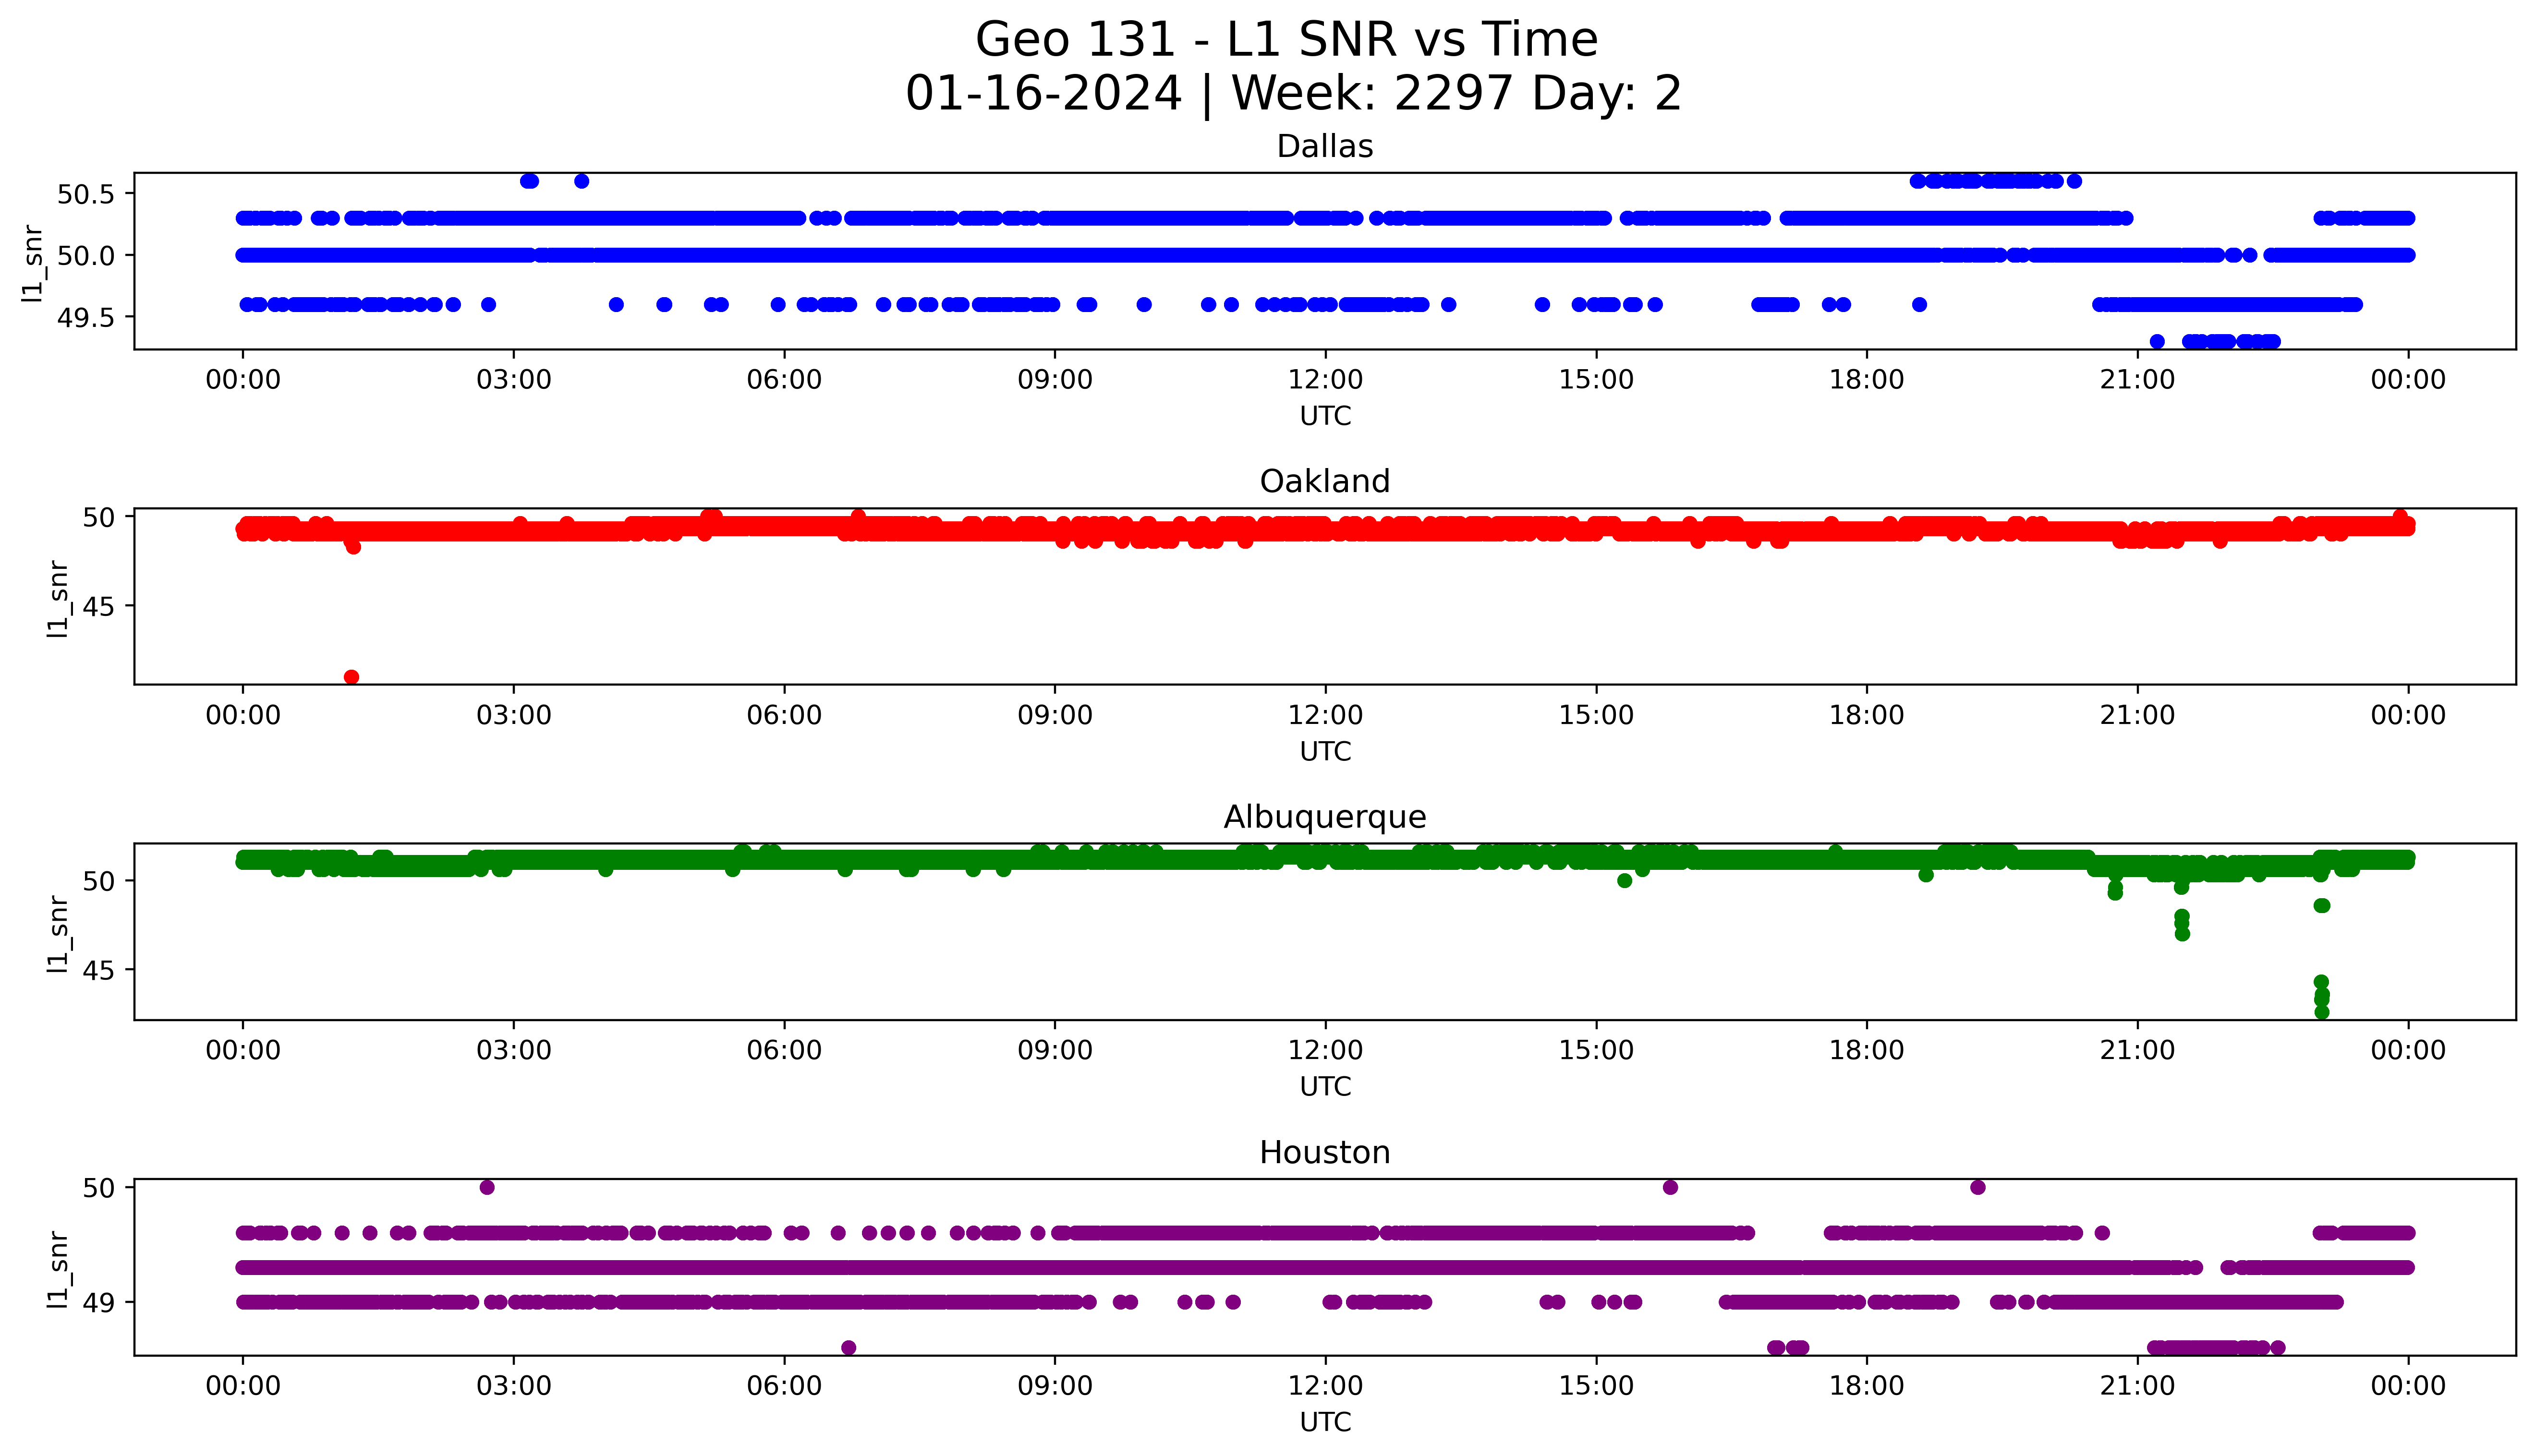Click the 15:00 tick label on the Oakland plot
This screenshot has width=2535, height=1456.
click(1596, 715)
